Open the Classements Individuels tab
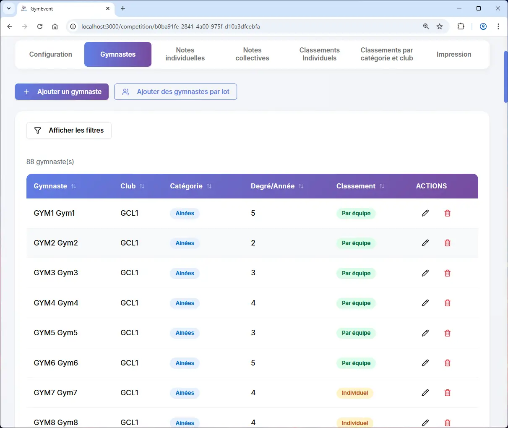Screen dimensions: 508x428 click(320, 54)
